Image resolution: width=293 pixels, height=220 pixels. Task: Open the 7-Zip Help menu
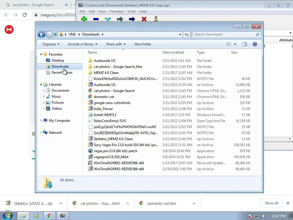pos(143,11)
